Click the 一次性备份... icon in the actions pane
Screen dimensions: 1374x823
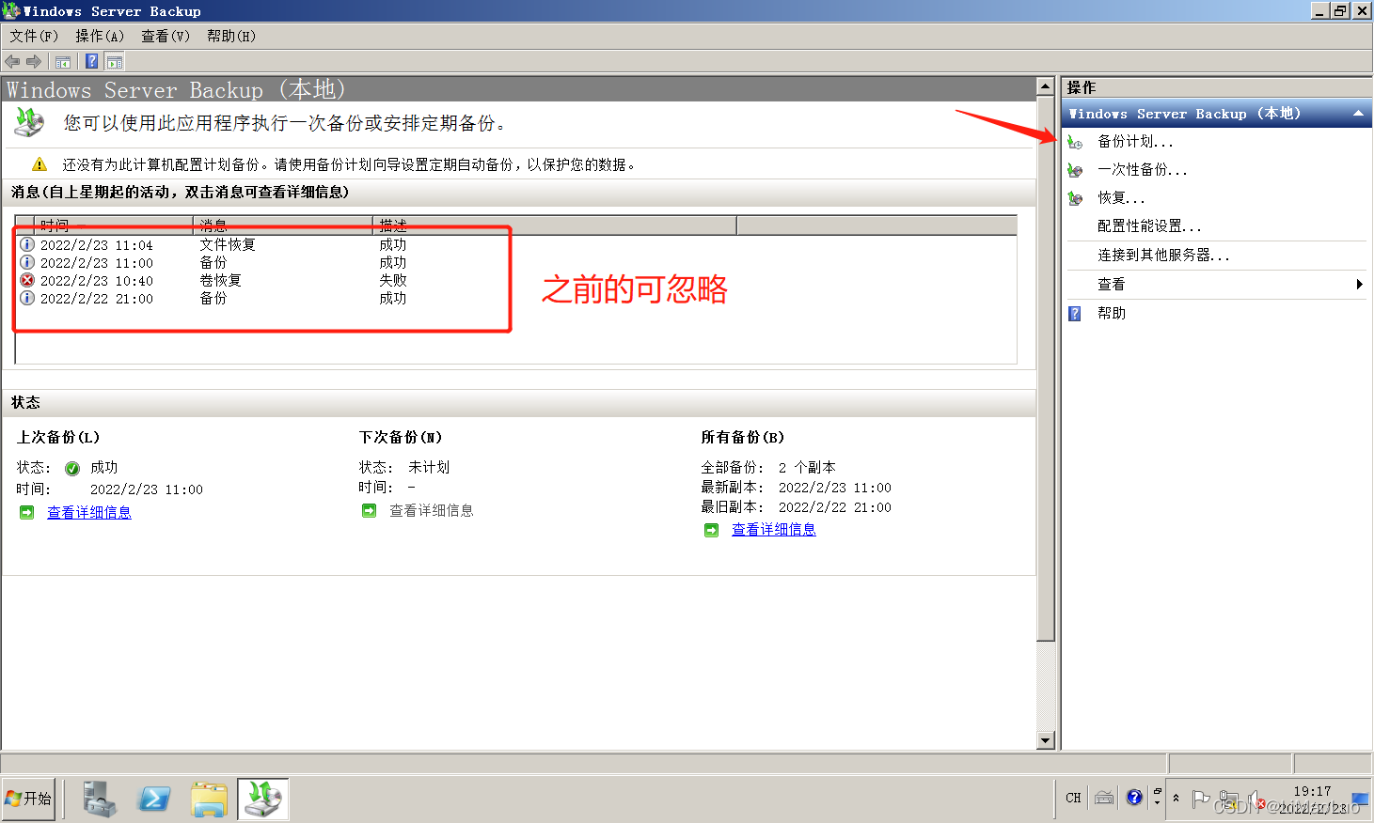click(1075, 170)
